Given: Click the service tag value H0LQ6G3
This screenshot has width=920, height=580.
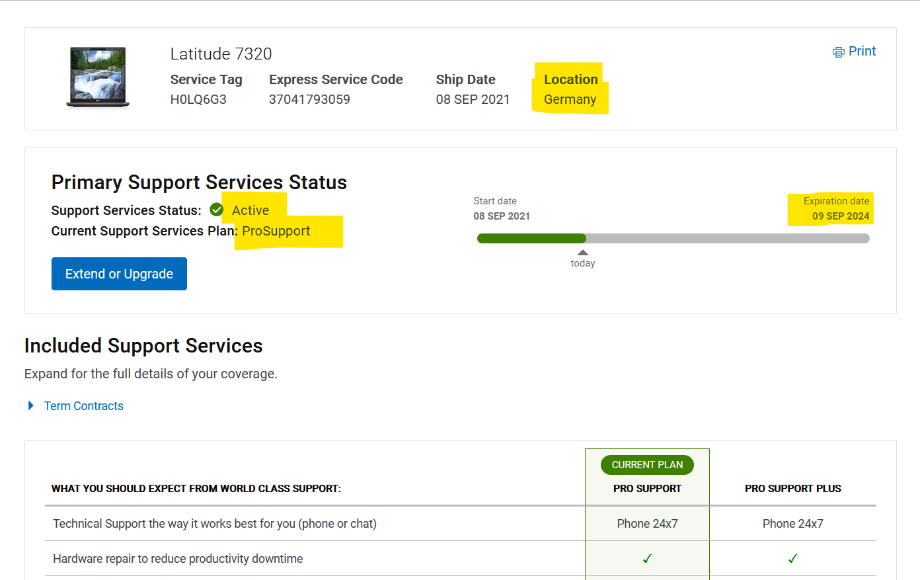Looking at the screenshot, I should pos(198,99).
